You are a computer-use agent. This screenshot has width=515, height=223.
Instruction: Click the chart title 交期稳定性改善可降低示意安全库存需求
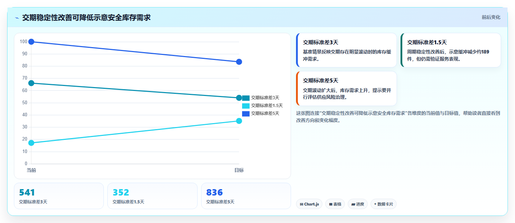(86, 17)
